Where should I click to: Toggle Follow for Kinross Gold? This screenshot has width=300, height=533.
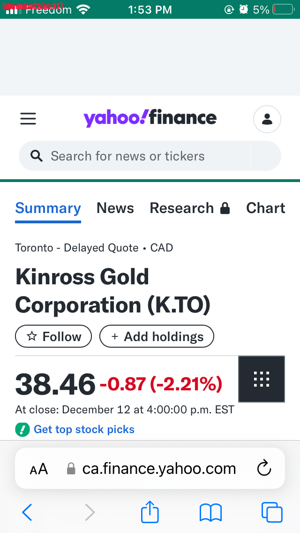(x=53, y=336)
